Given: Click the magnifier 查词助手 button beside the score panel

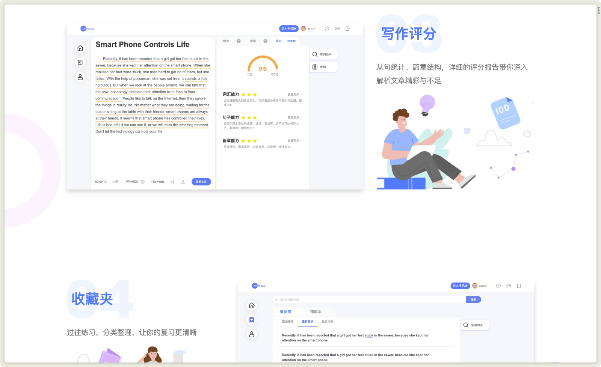Looking at the screenshot, I should (x=324, y=54).
